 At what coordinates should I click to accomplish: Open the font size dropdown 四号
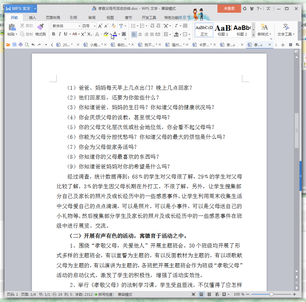click(95, 26)
